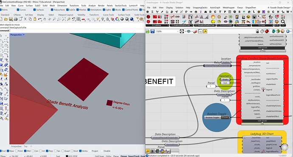Click the Ladybug sun component icon
The image size is (293, 157).
tap(213, 17)
